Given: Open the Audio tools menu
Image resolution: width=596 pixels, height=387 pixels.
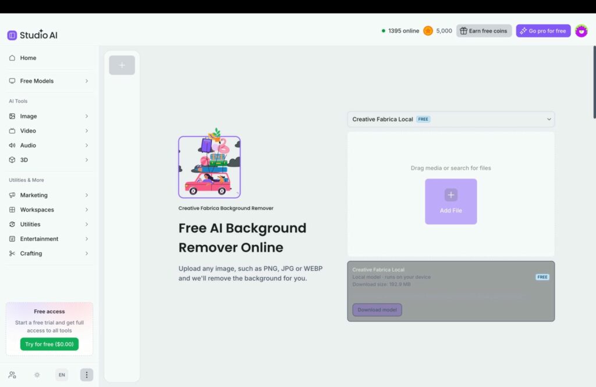Looking at the screenshot, I should click(49, 145).
